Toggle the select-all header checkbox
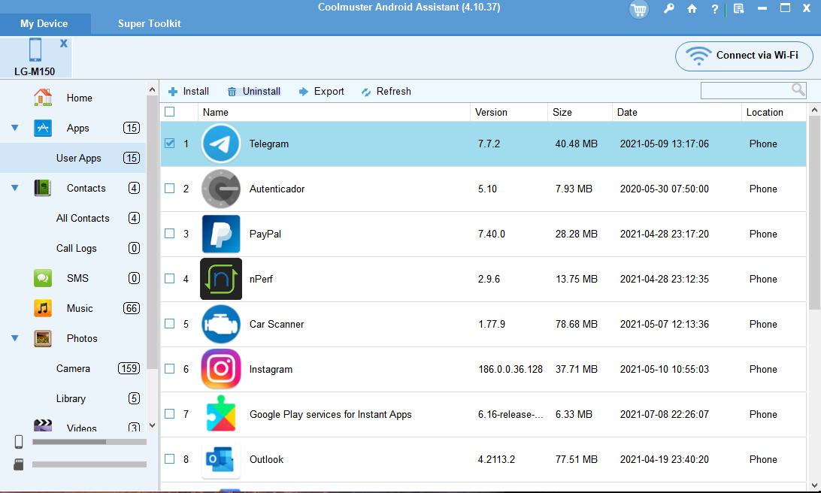 click(x=170, y=111)
